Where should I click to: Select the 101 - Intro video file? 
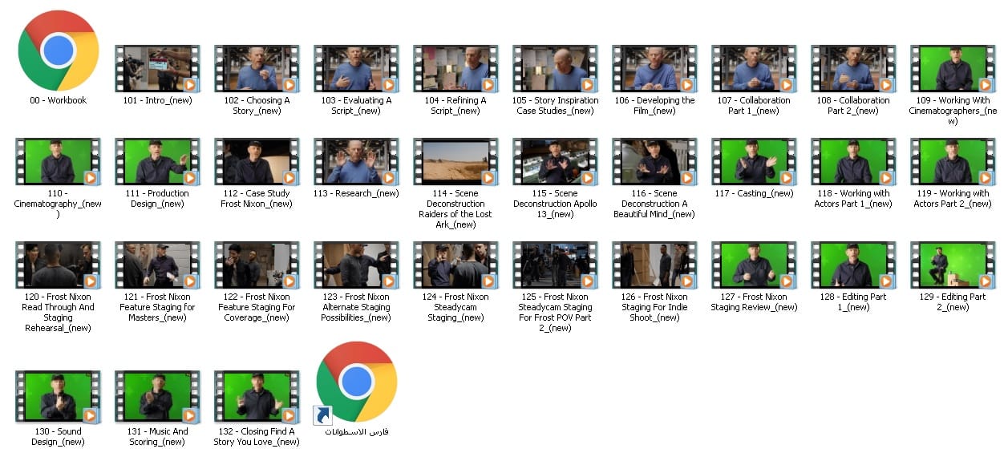pyautogui.click(x=157, y=68)
